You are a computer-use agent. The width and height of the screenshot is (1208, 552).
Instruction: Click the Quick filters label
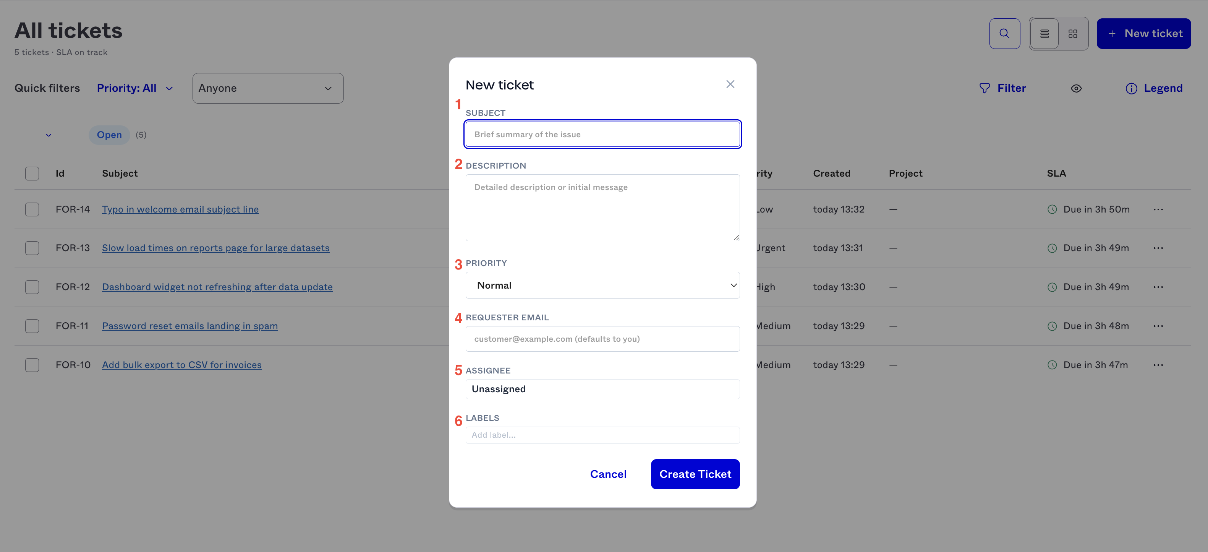(x=47, y=88)
